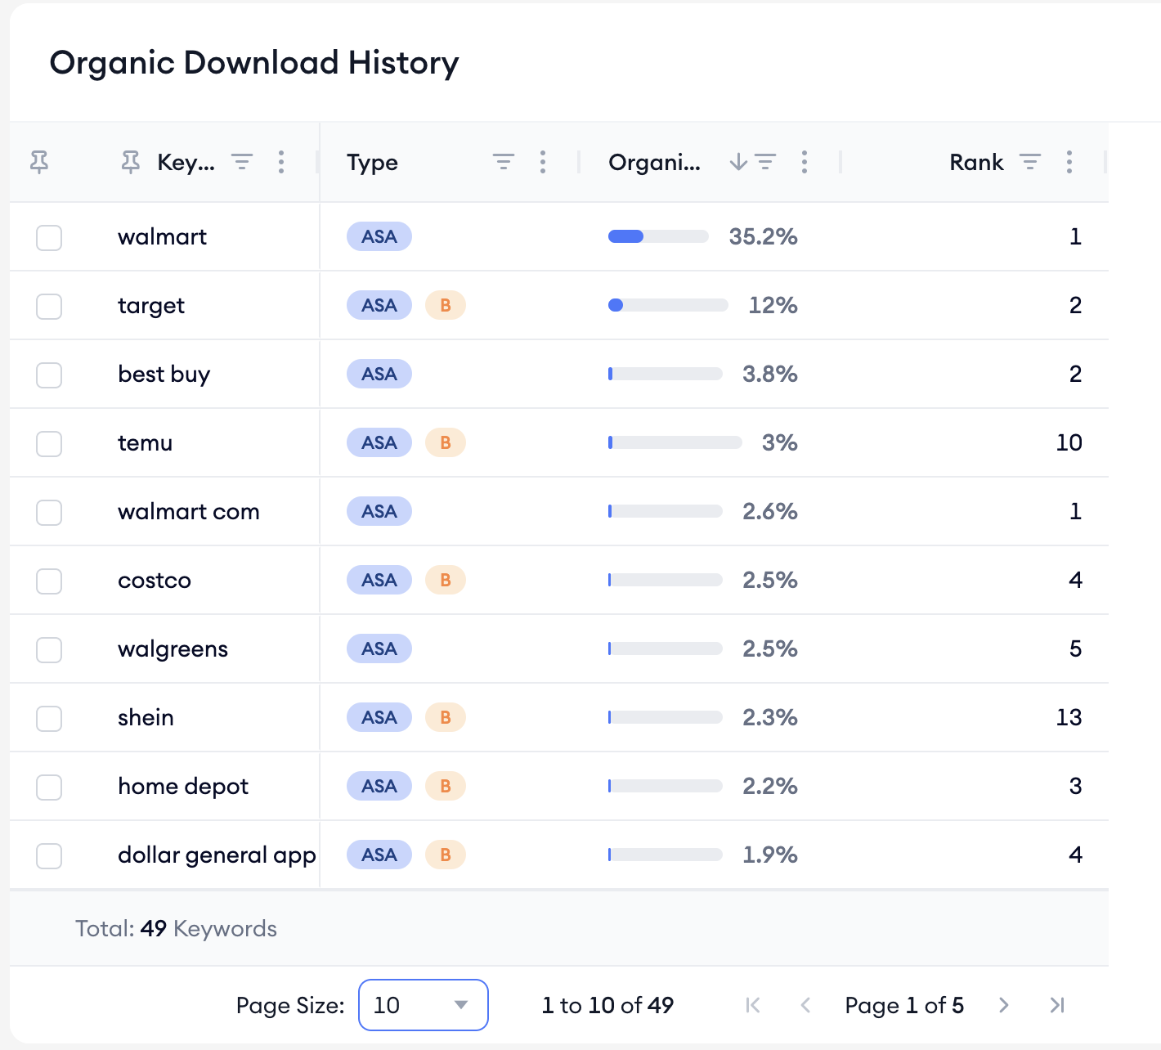Open the Organic column three-dot menu
Image resolution: width=1161 pixels, height=1050 pixels.
(x=805, y=162)
